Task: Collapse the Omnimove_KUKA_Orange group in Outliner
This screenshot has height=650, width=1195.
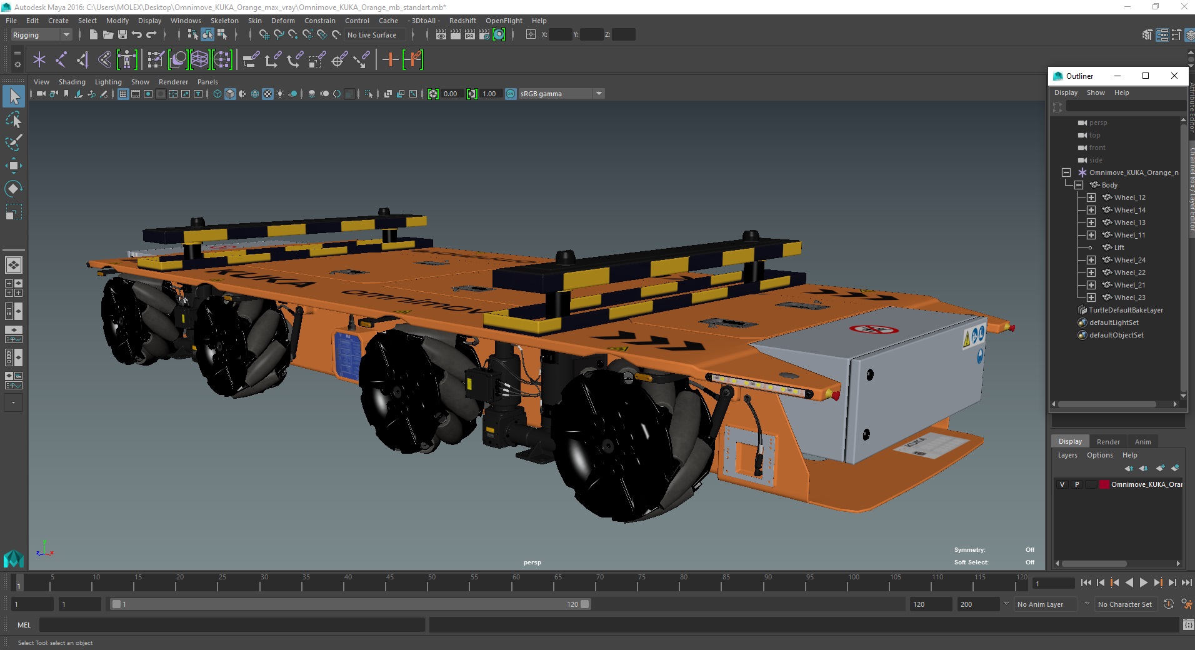Action: coord(1066,172)
